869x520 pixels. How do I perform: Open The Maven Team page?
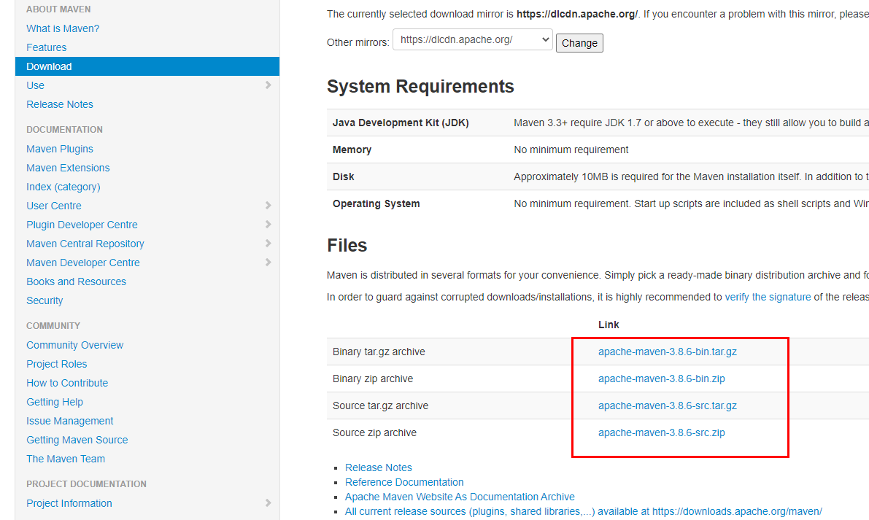pos(66,459)
